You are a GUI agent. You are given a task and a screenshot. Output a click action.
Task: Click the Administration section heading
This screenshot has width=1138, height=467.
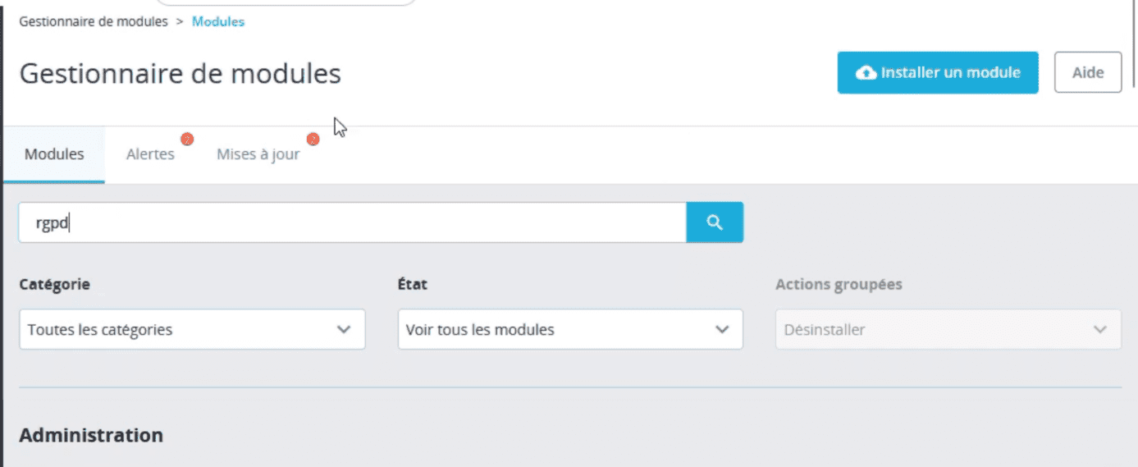(91, 435)
